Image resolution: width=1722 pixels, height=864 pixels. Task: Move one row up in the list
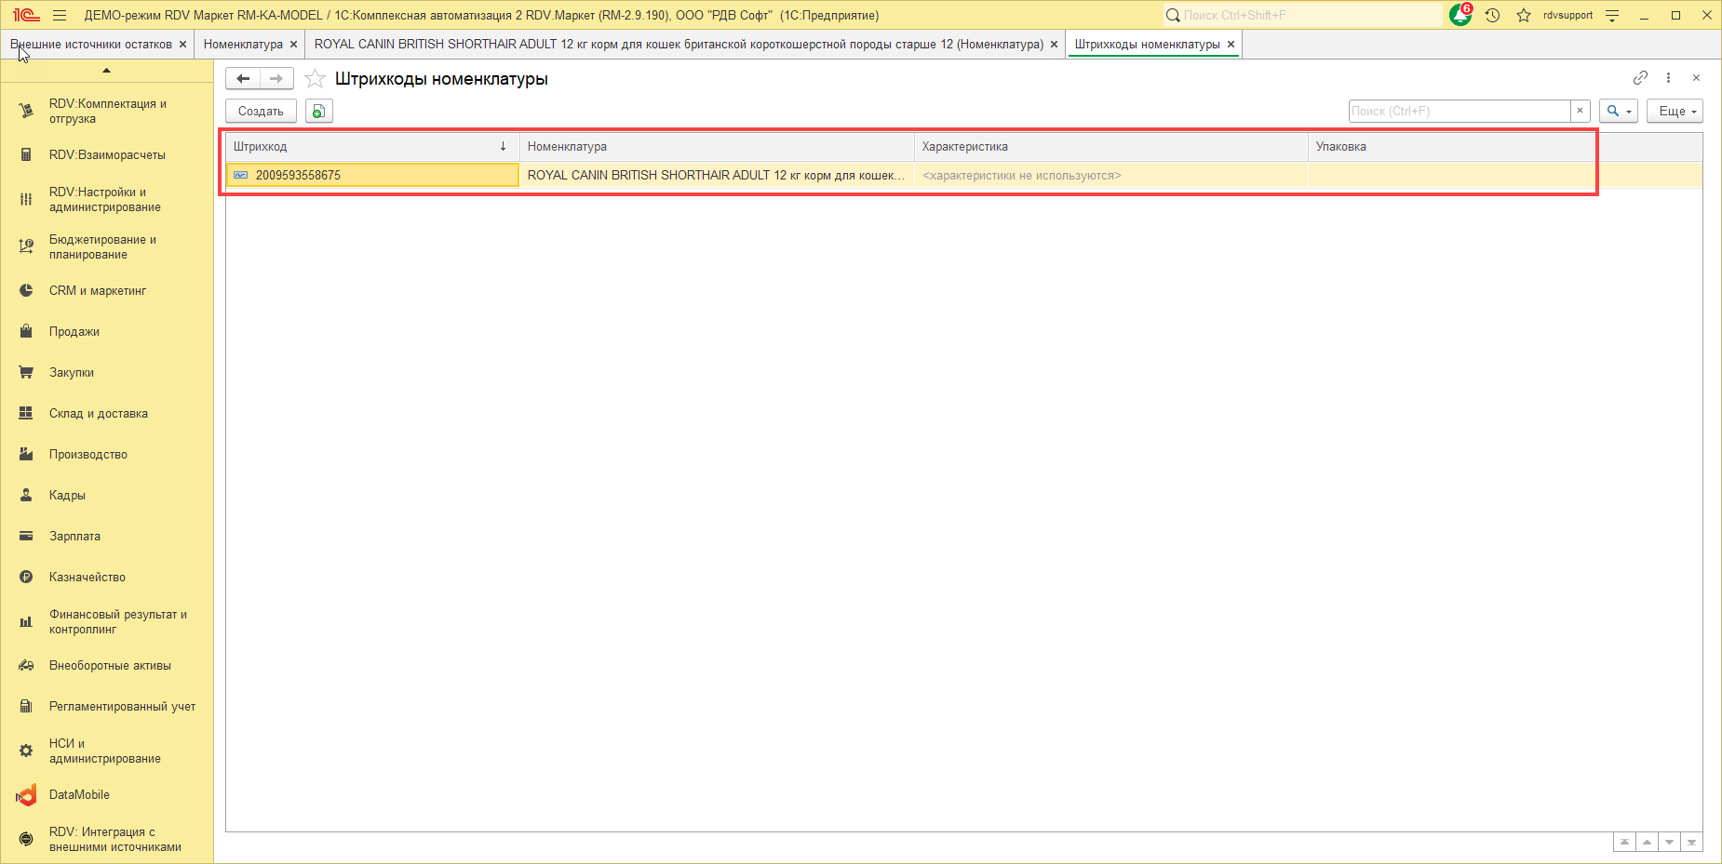tap(1647, 843)
